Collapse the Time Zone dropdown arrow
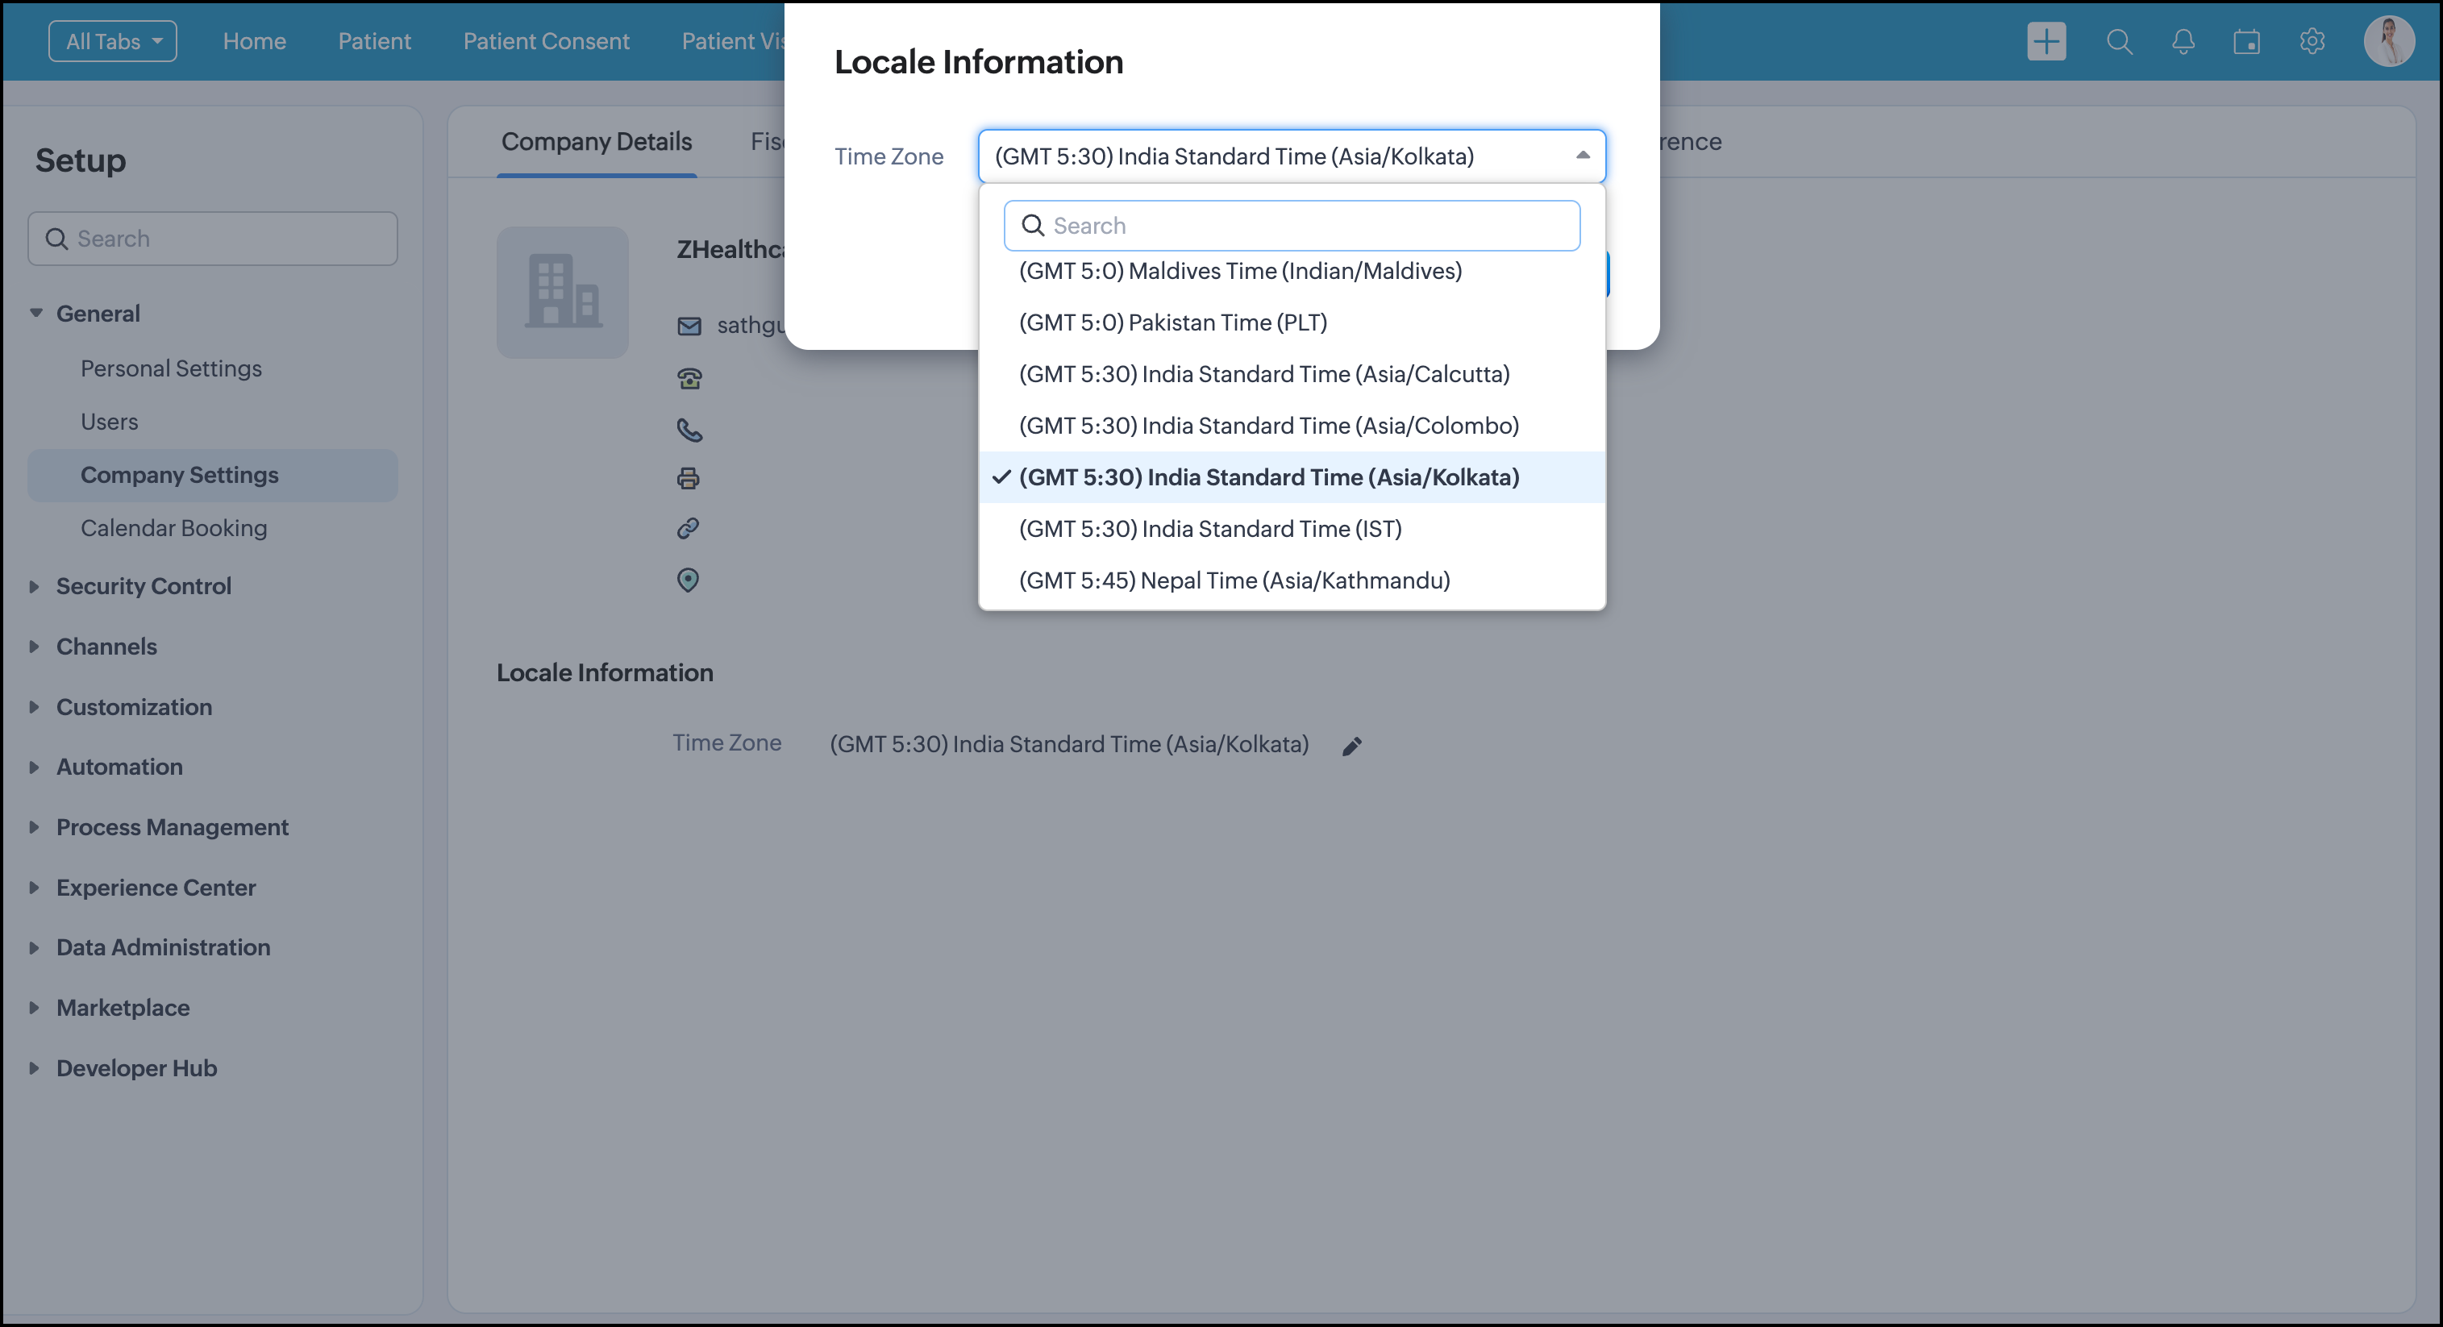 click(1582, 156)
